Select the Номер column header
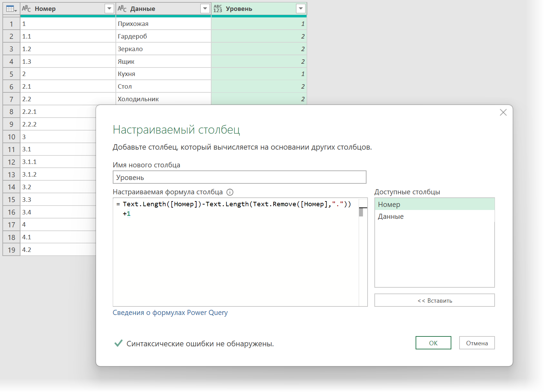Viewport: 544px width, 392px height. pos(68,9)
